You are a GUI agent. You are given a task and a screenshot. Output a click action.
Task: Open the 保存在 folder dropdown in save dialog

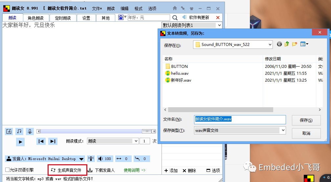[233, 45]
